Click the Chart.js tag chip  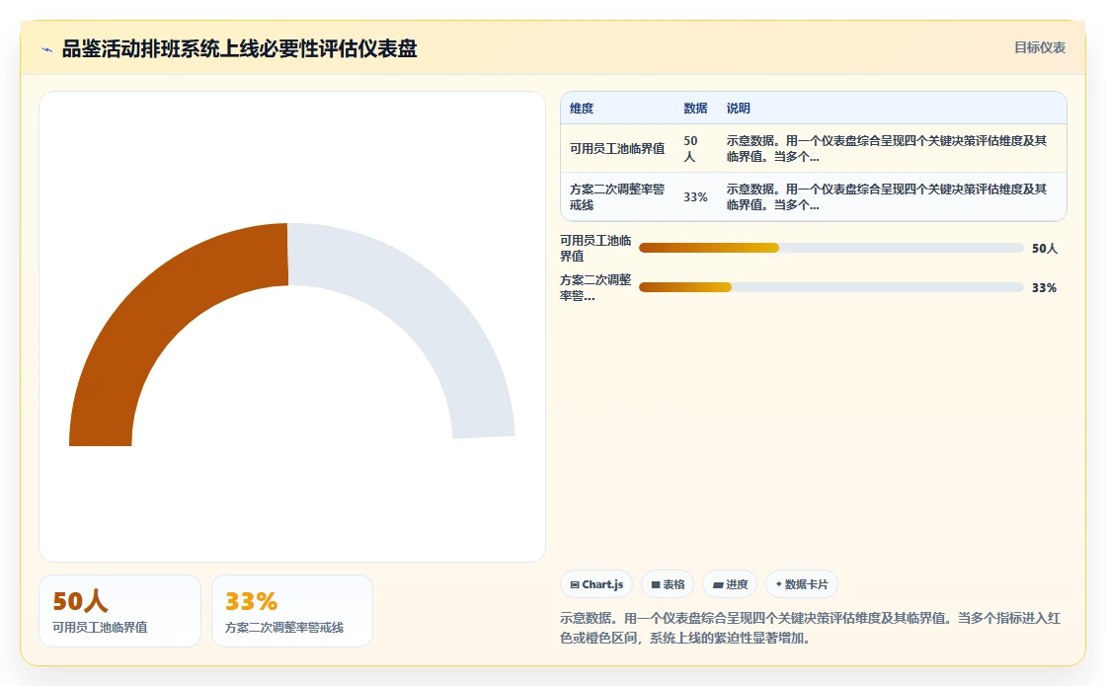pos(596,584)
